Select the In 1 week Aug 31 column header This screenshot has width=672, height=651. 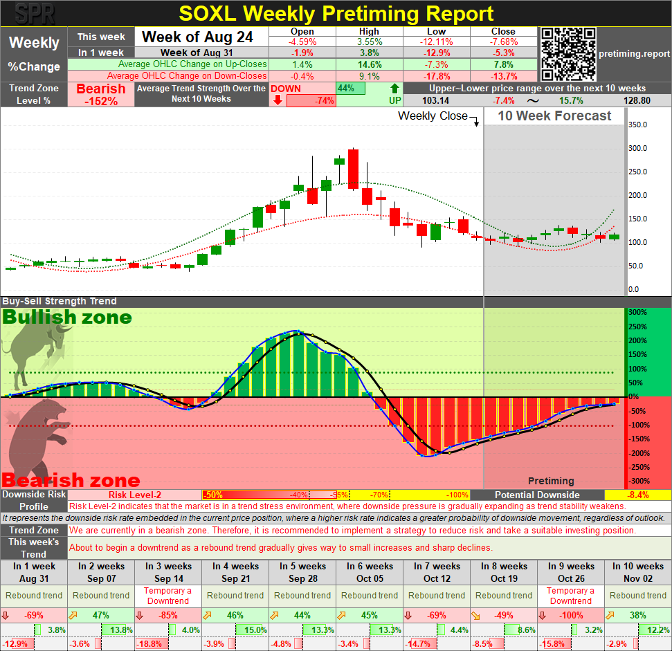[x=34, y=572]
